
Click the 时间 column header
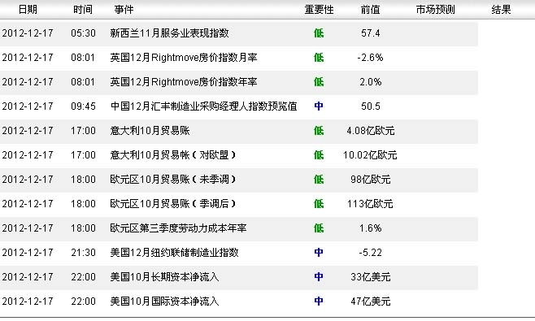pos(83,9)
